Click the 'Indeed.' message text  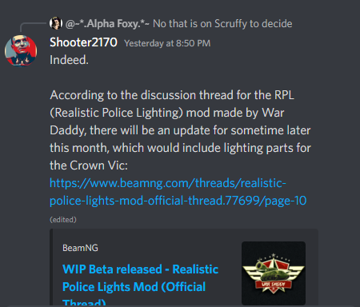tap(69, 60)
